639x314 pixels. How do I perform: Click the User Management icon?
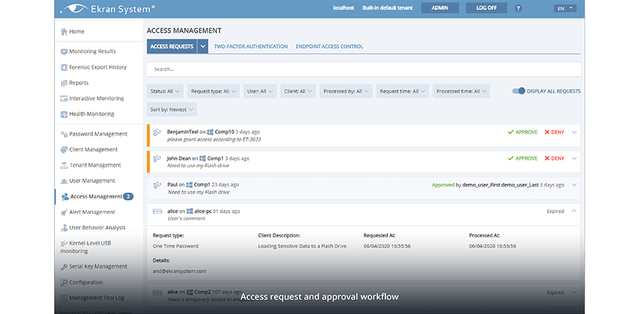click(x=64, y=181)
